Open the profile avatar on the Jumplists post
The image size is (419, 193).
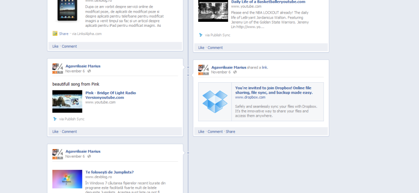click(x=57, y=154)
